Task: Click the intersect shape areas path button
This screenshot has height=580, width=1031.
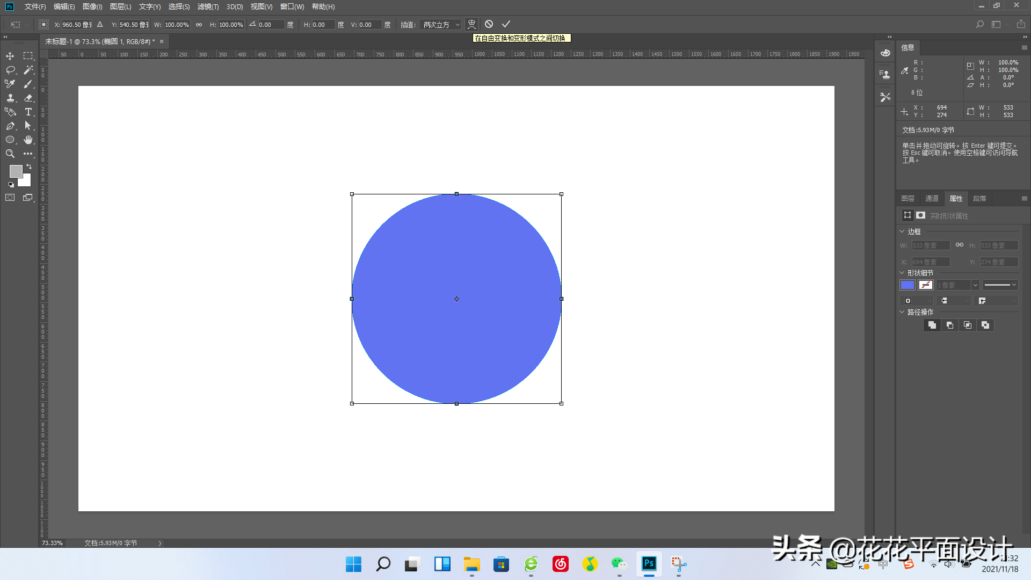Action: pos(968,325)
